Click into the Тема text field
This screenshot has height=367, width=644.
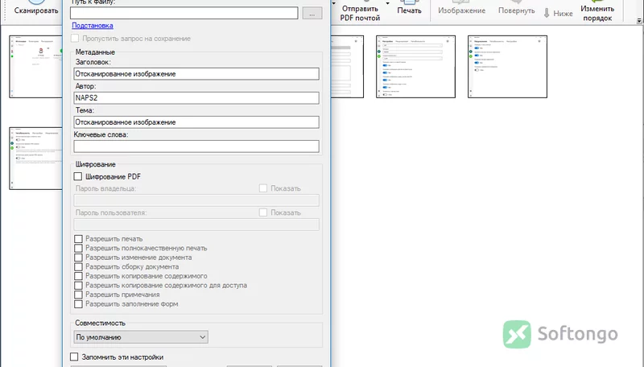pyautogui.click(x=196, y=122)
